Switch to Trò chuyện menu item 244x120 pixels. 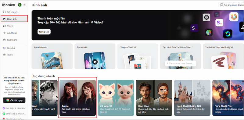[14, 12]
